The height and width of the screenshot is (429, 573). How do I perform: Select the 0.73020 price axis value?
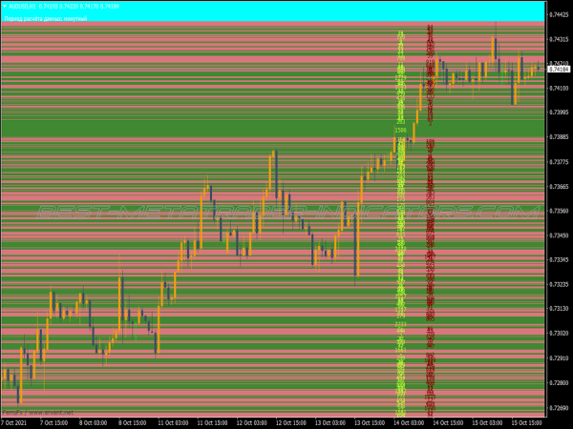(560, 334)
